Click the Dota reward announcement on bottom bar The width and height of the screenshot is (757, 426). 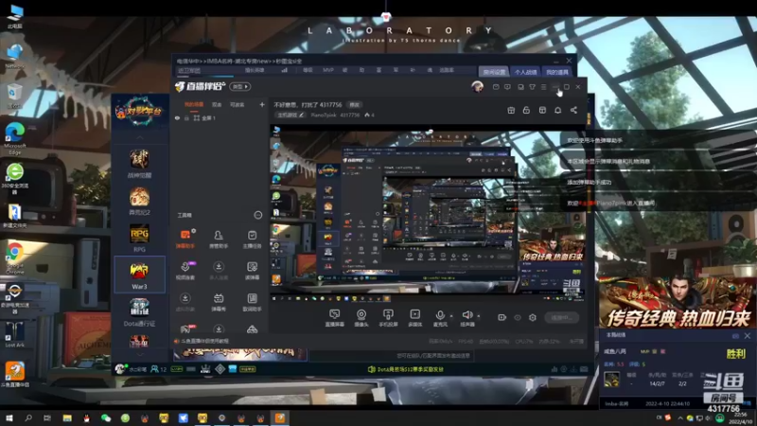[406, 369]
